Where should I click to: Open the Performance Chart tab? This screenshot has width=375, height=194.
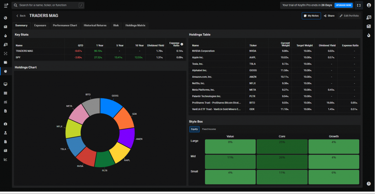click(65, 25)
